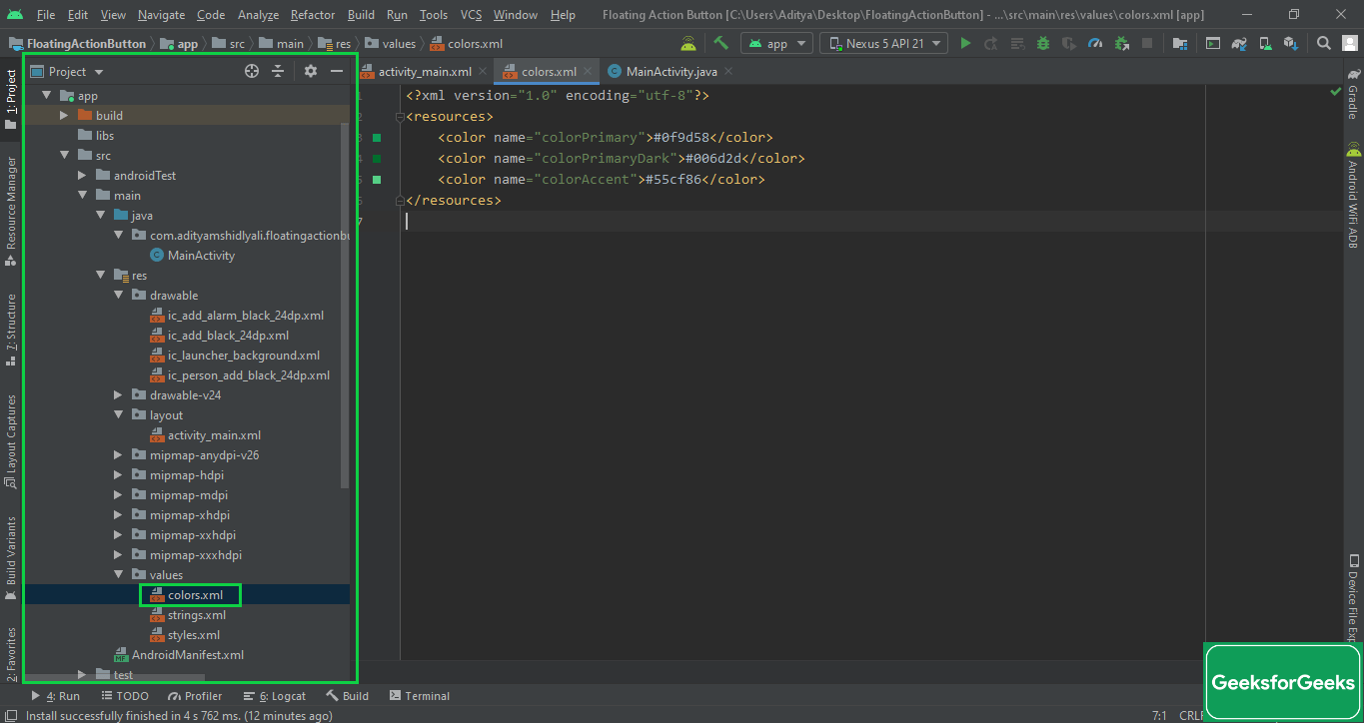
Task: Expand the androidTest folder
Action: 82,175
